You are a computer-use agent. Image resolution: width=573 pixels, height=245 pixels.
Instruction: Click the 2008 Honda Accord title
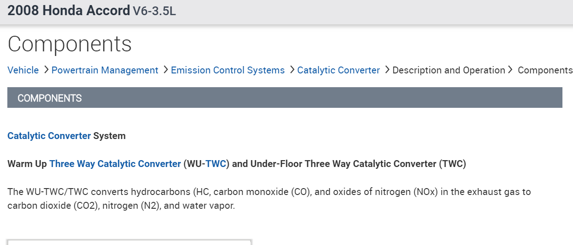[69, 11]
